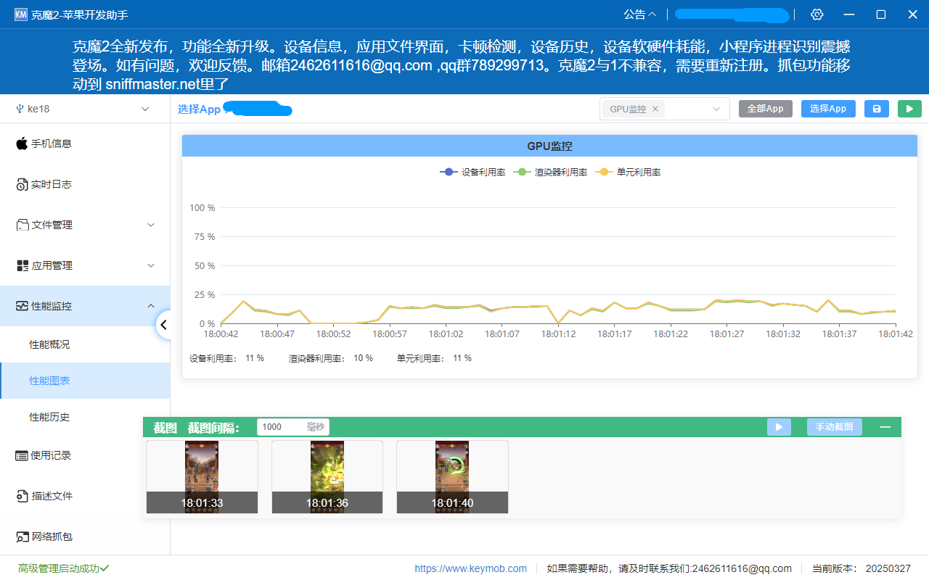Open the settings gear in the title bar

817,14
